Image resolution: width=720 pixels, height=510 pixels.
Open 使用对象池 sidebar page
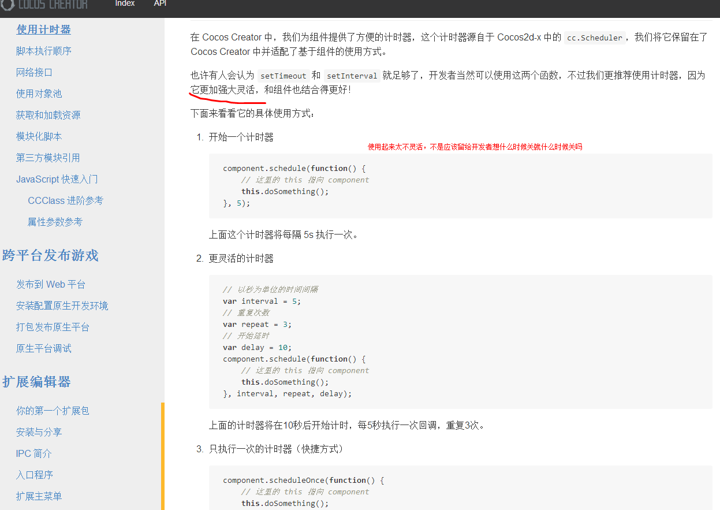(x=39, y=94)
